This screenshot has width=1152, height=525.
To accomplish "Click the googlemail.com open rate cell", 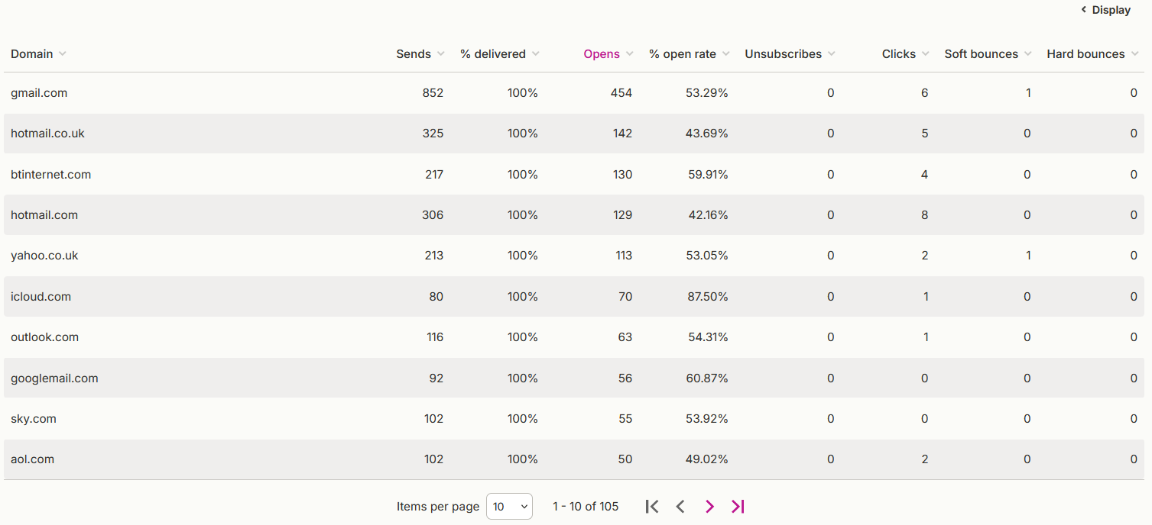I will [707, 378].
